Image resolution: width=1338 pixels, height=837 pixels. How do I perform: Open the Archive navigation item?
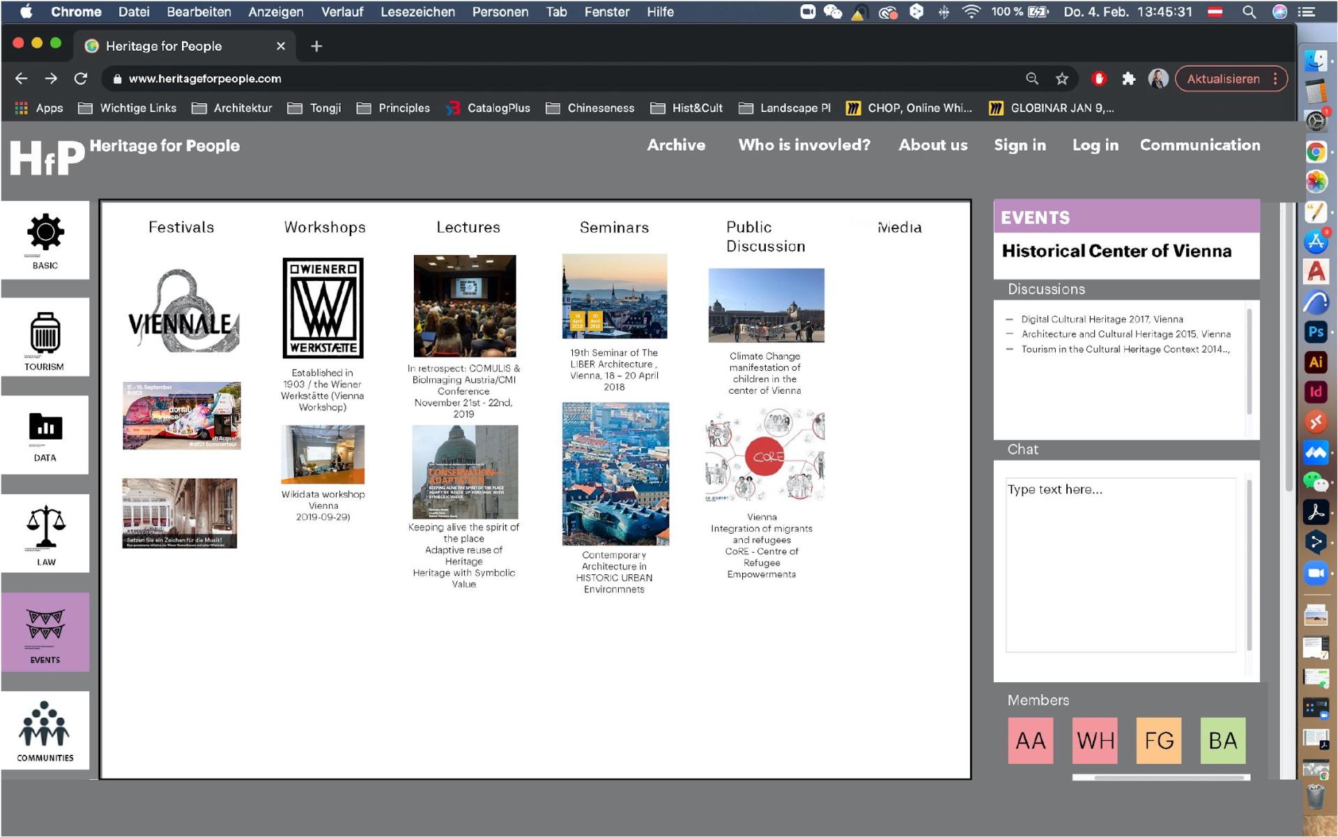[x=675, y=145]
